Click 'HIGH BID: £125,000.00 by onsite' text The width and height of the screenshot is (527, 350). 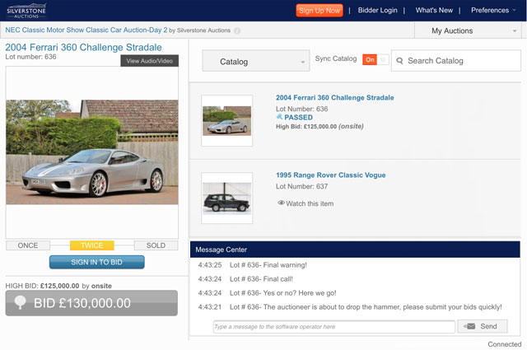[x=58, y=286]
